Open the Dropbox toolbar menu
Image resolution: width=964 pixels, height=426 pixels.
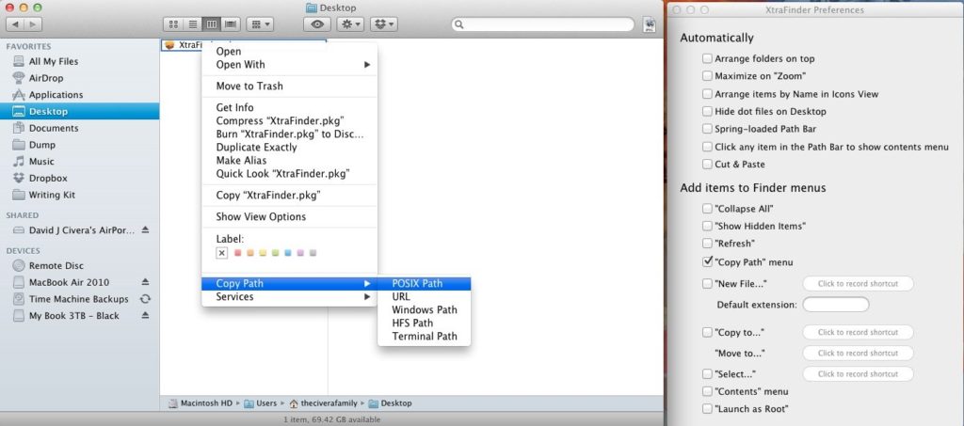[384, 24]
